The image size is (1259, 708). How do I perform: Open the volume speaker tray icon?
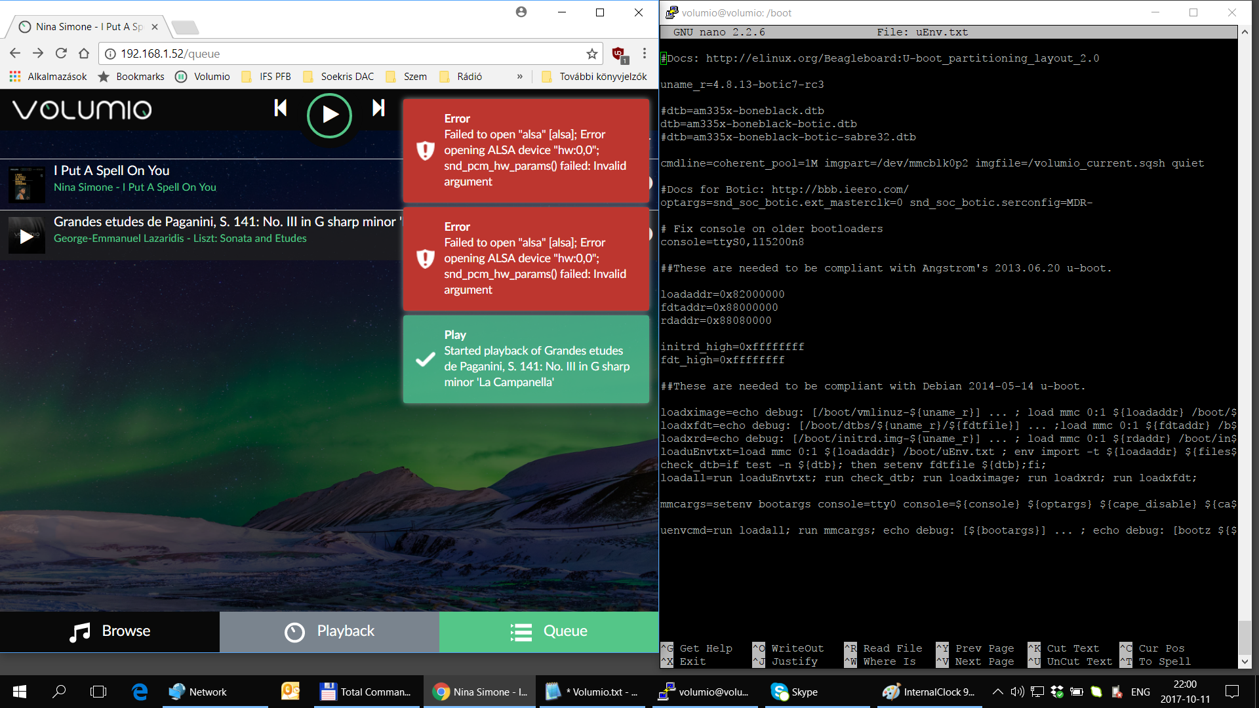pos(1017,692)
